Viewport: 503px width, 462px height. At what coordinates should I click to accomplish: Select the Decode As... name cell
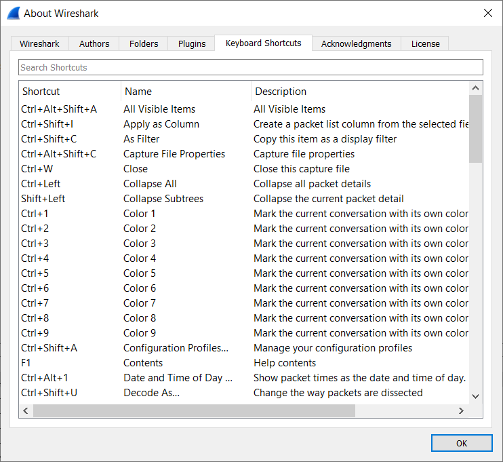tap(151, 393)
